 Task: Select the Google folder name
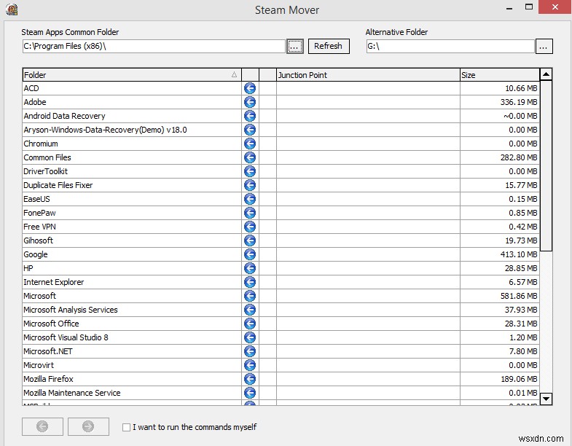click(36, 255)
